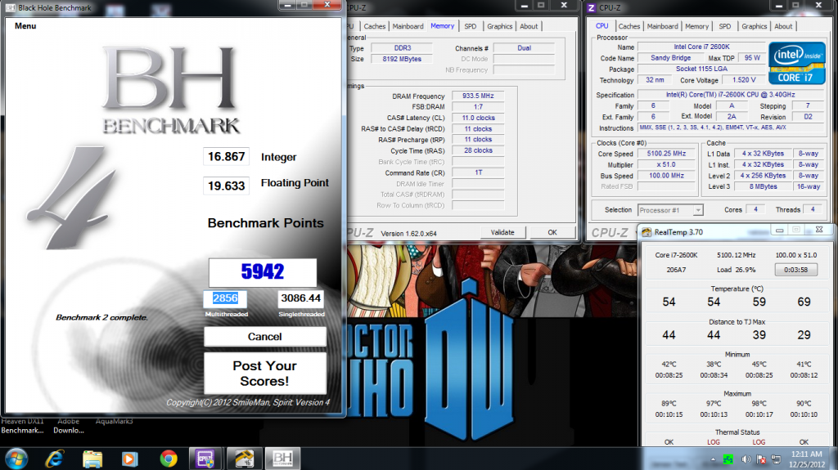Launch Internet Explorer from the taskbar
Image resolution: width=838 pixels, height=470 pixels.
[55, 459]
